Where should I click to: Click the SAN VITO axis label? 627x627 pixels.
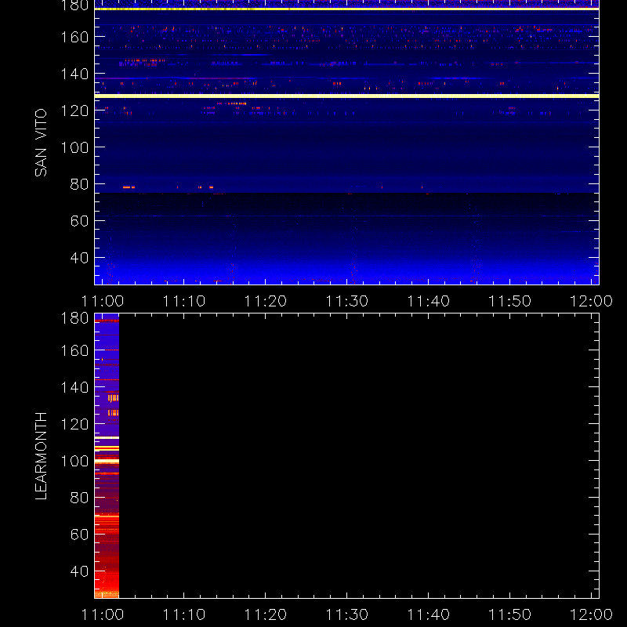(42, 143)
